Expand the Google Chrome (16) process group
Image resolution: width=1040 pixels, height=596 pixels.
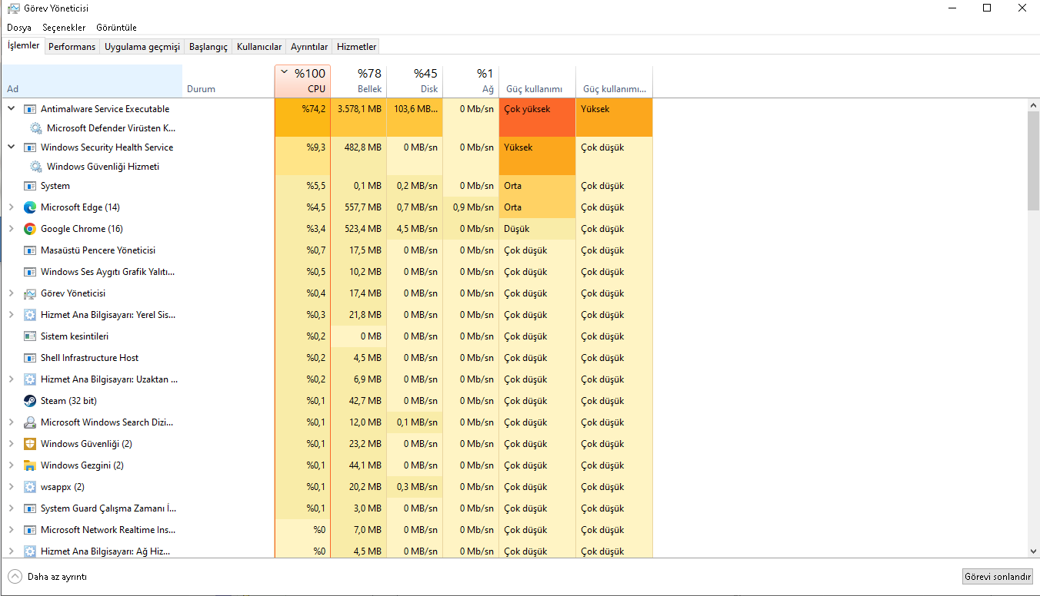[11, 229]
